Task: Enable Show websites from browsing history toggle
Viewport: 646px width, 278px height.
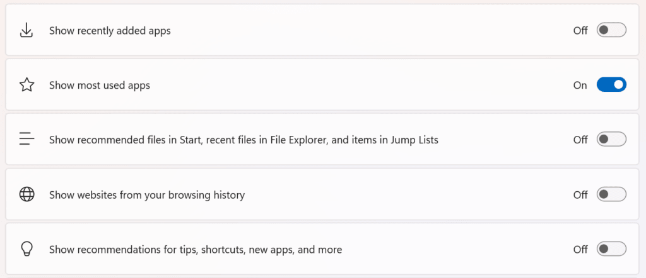Action: [611, 195]
